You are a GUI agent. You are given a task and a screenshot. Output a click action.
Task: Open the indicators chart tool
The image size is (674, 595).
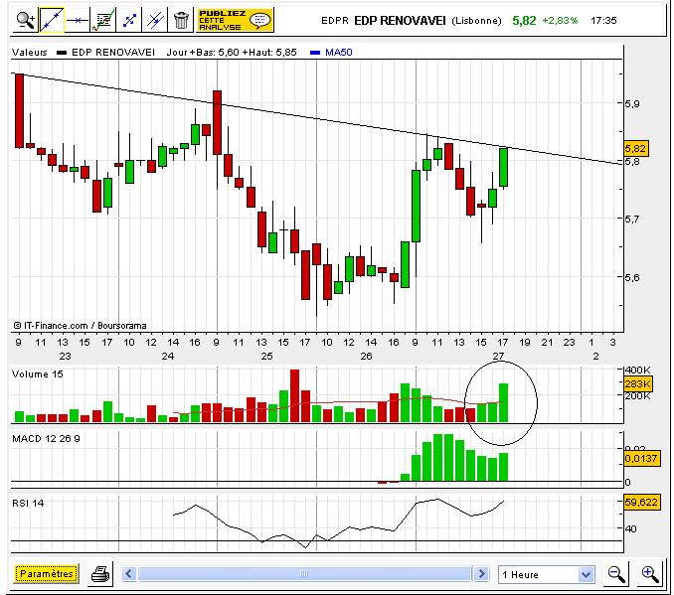tap(103, 20)
